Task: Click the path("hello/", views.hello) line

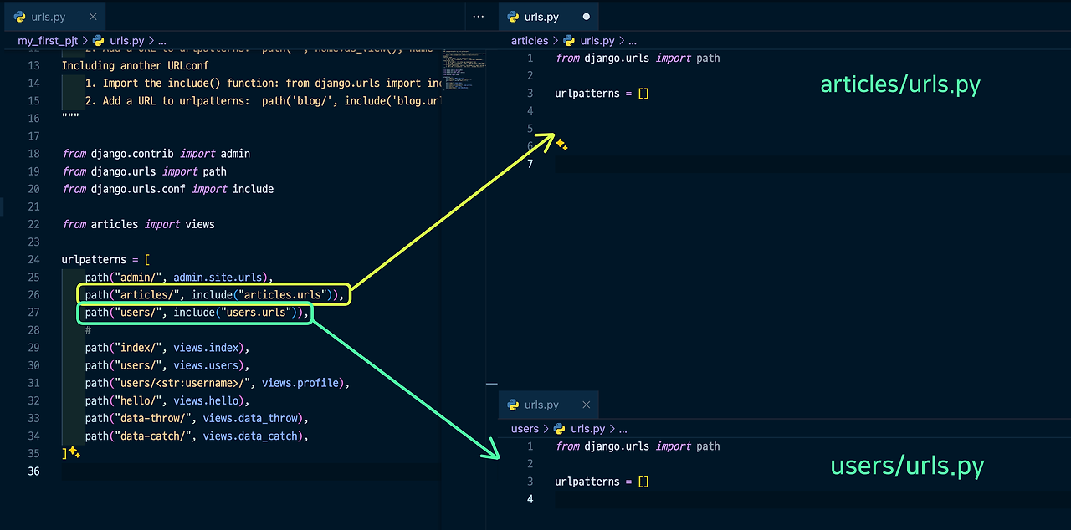Action: click(167, 400)
